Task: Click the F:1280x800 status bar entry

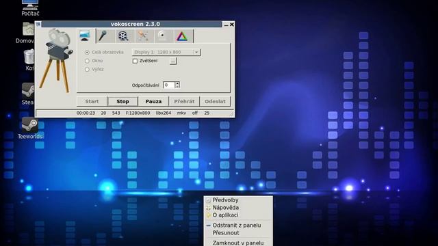Action: [x=138, y=113]
